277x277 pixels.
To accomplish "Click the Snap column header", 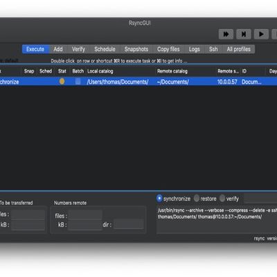I will coord(29,71).
